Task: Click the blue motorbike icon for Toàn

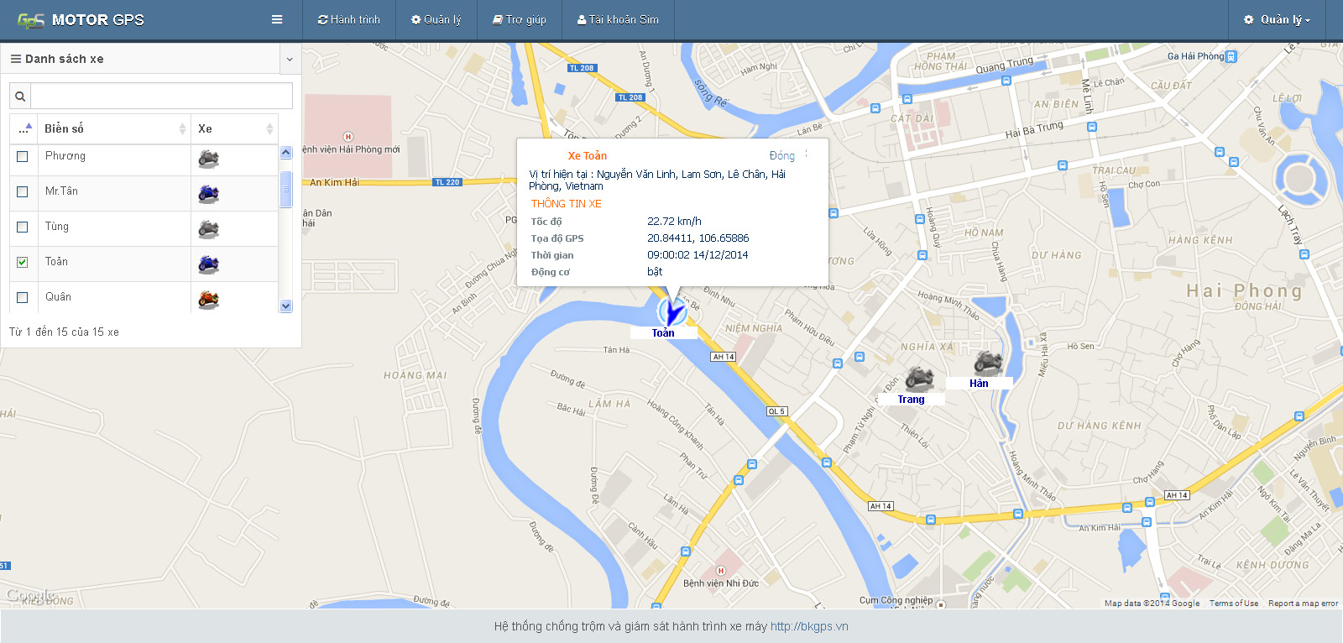Action: (208, 264)
